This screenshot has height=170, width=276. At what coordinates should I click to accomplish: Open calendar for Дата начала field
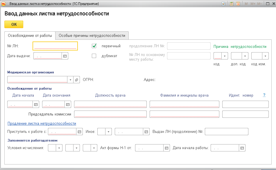(36, 104)
